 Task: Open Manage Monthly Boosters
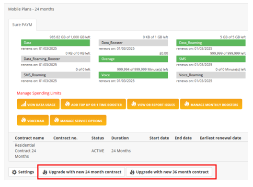[211, 104]
